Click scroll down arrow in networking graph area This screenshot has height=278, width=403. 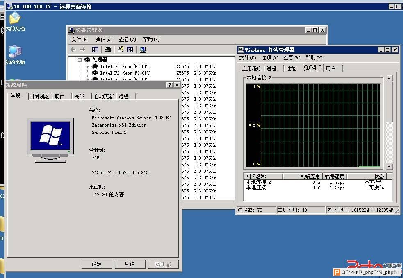pyautogui.click(x=389, y=167)
